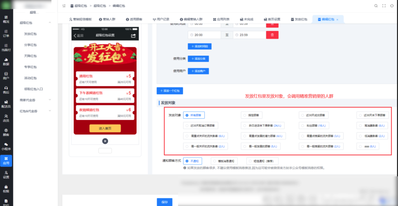Select the 高消费熟客 (0人) option
The height and width of the screenshot is (206, 398).
(372, 126)
